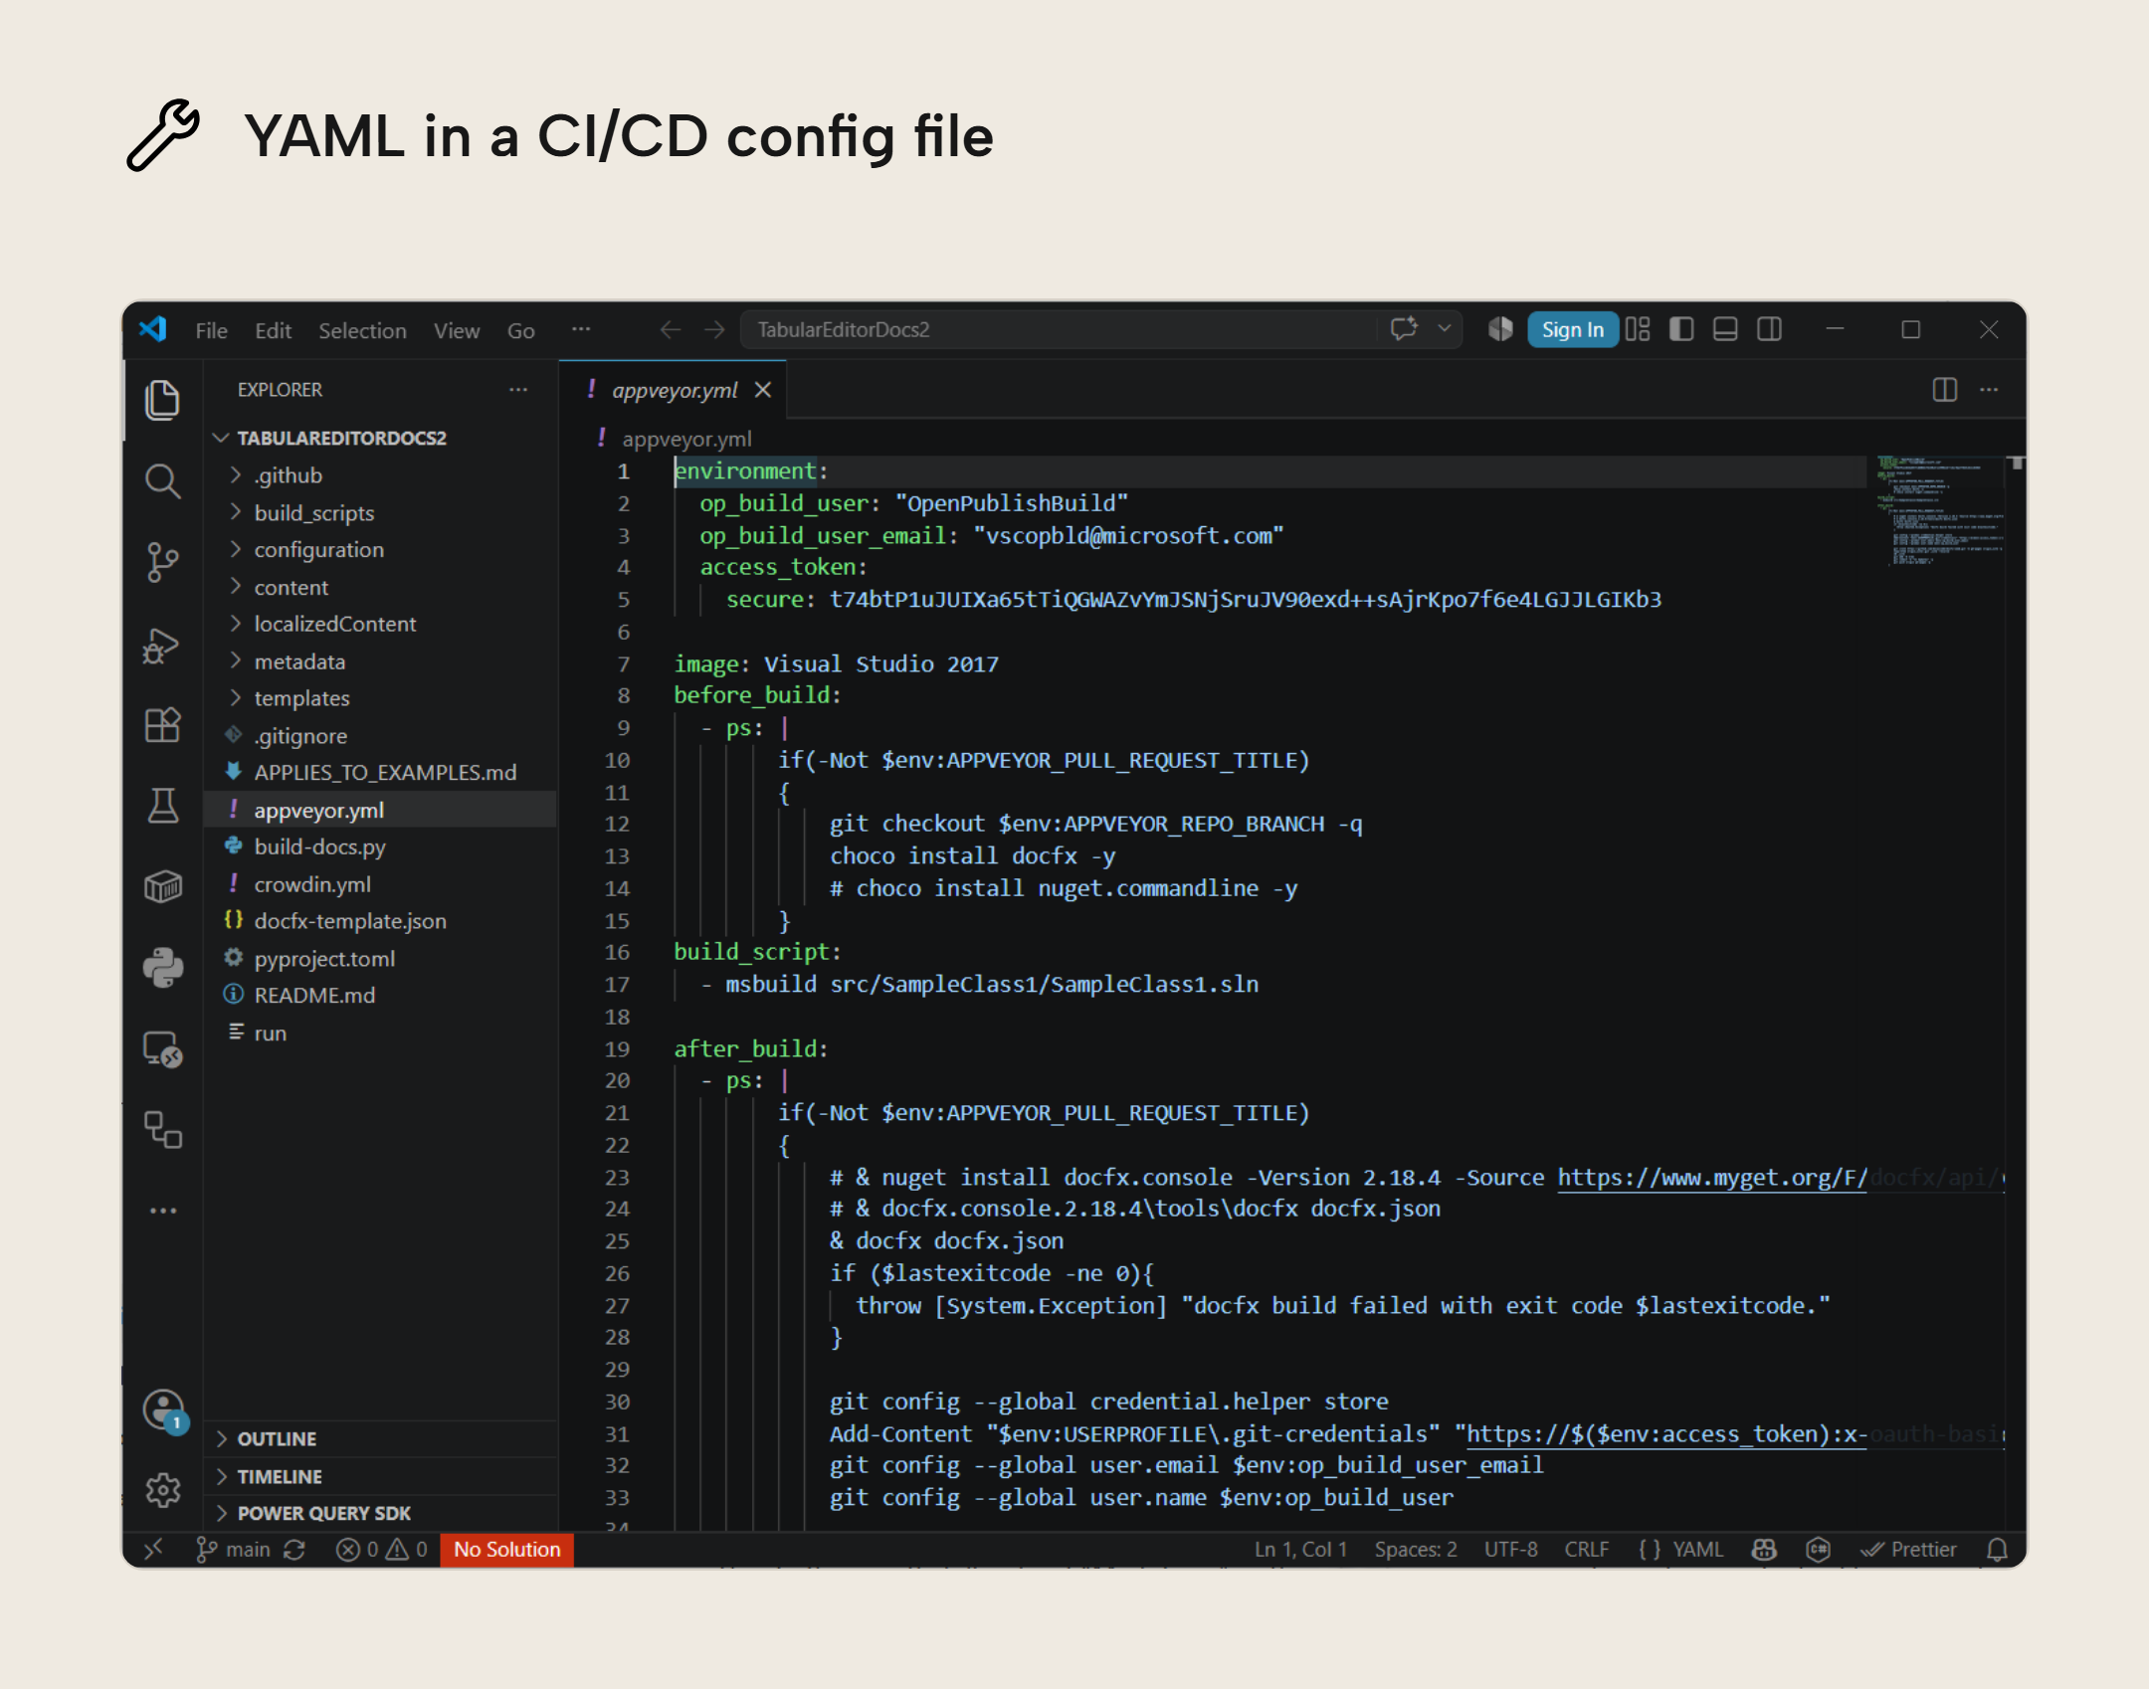The width and height of the screenshot is (2149, 1689).
Task: Open README.md in the explorer
Action: pos(380,996)
